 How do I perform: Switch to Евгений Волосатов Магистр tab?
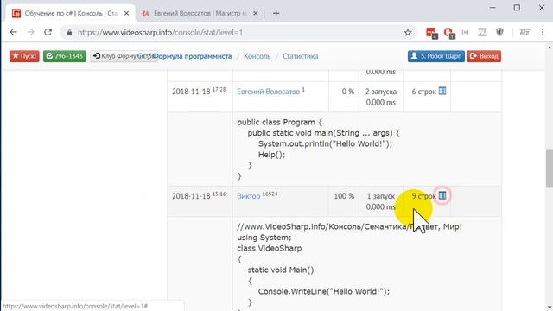point(200,14)
